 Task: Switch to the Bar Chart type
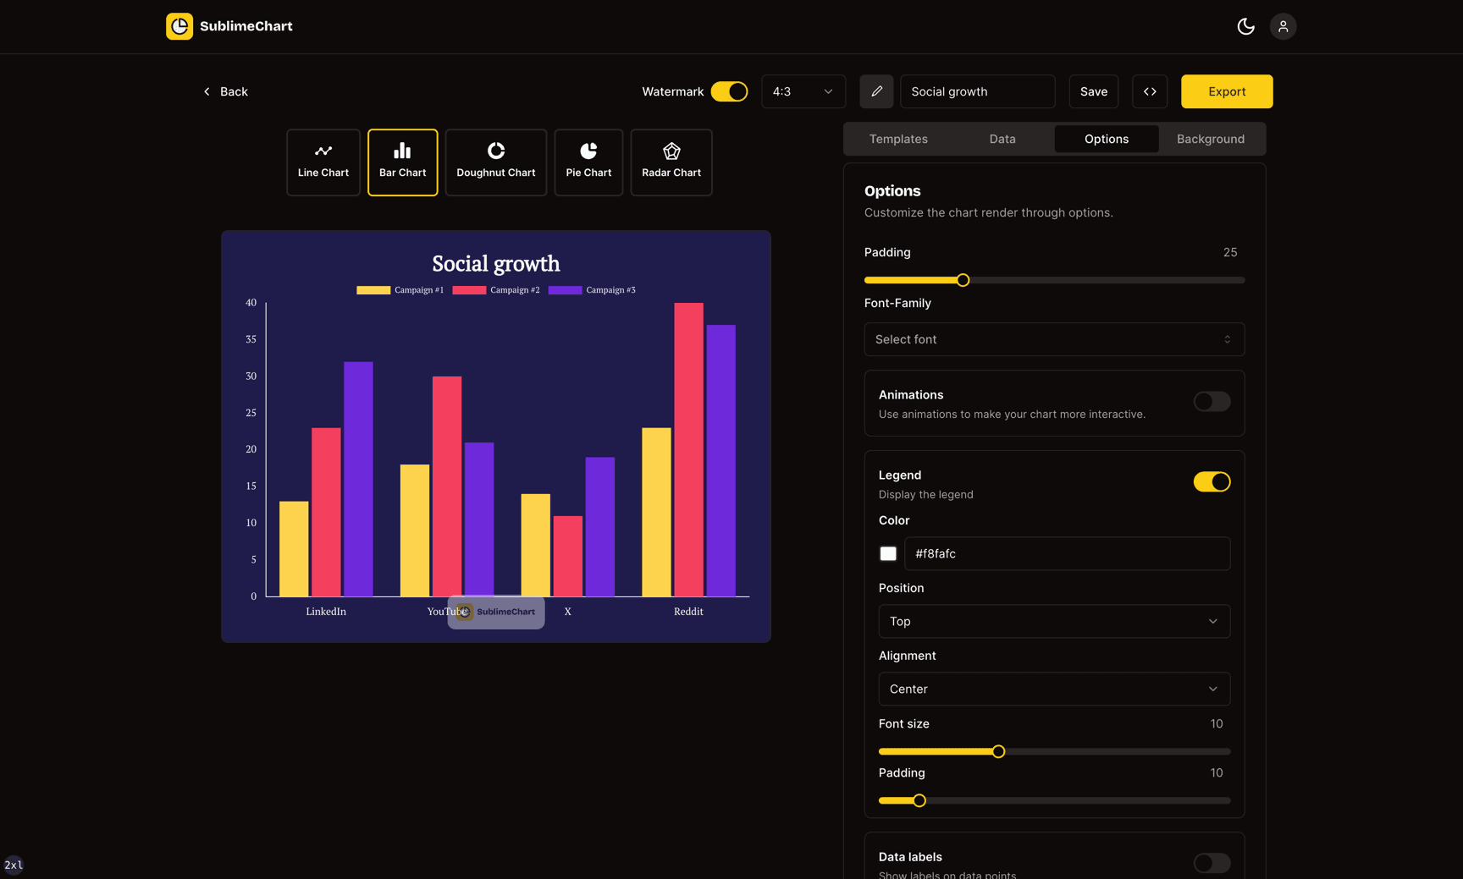pyautogui.click(x=402, y=162)
